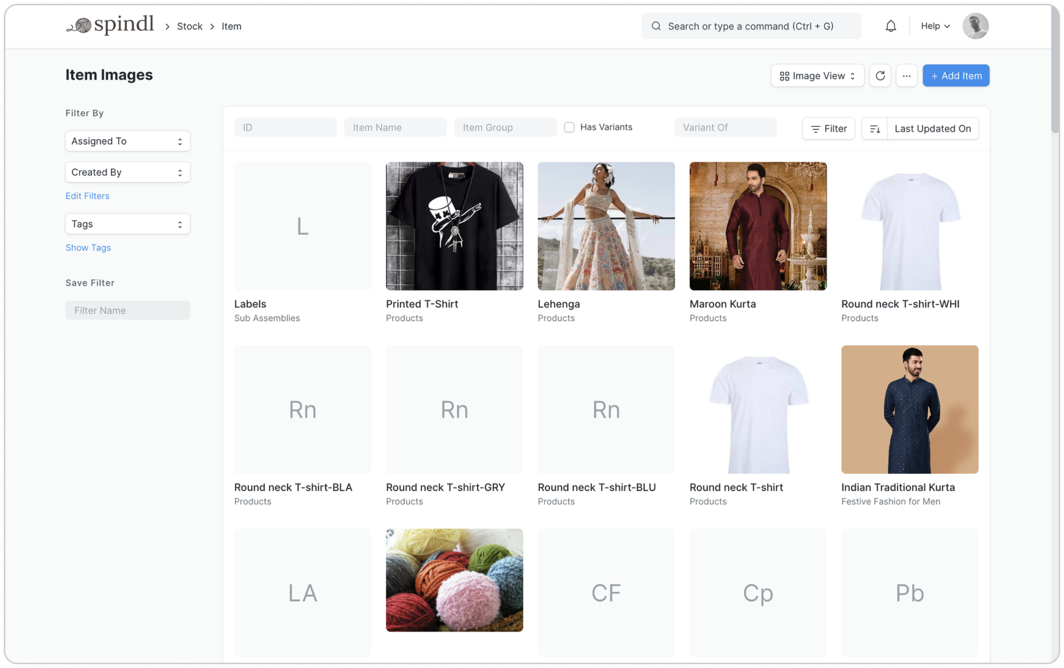This screenshot has width=1064, height=668.
Task: Open the Maroon Kurta image
Action: 758,226
